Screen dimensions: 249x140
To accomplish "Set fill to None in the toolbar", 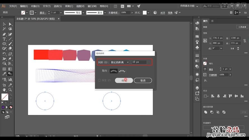I will (11, 107).
